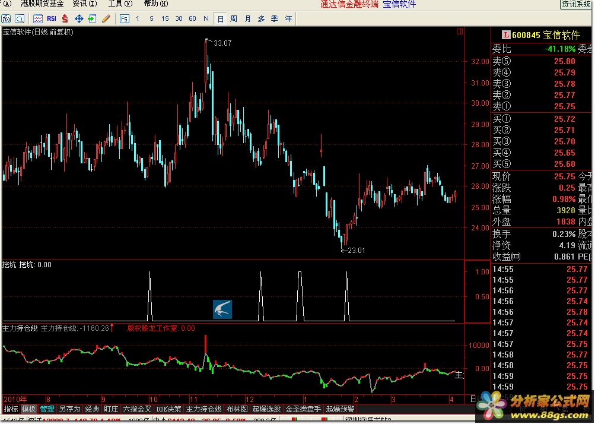Image resolution: width=595 pixels, height=424 pixels.
Task: Select daily 日 period
Action: point(221,19)
